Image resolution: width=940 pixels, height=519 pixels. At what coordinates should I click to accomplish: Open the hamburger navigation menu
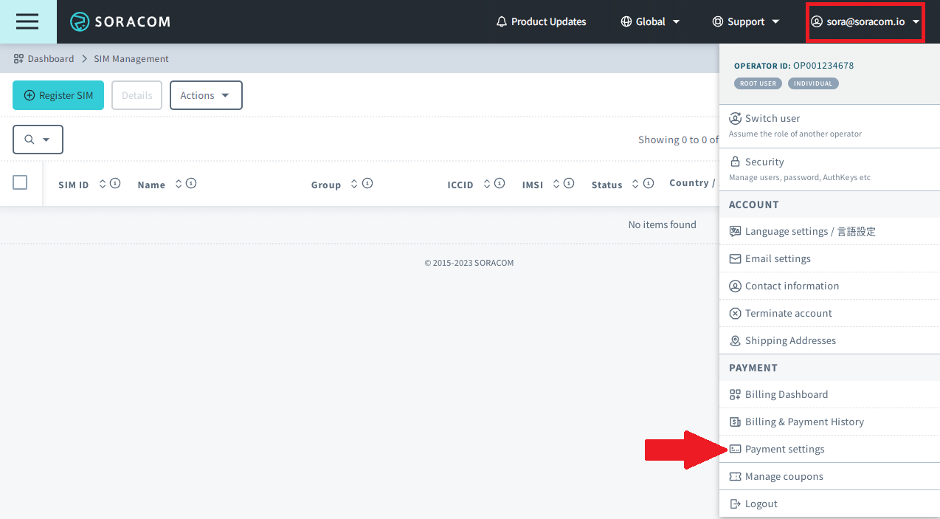click(27, 21)
